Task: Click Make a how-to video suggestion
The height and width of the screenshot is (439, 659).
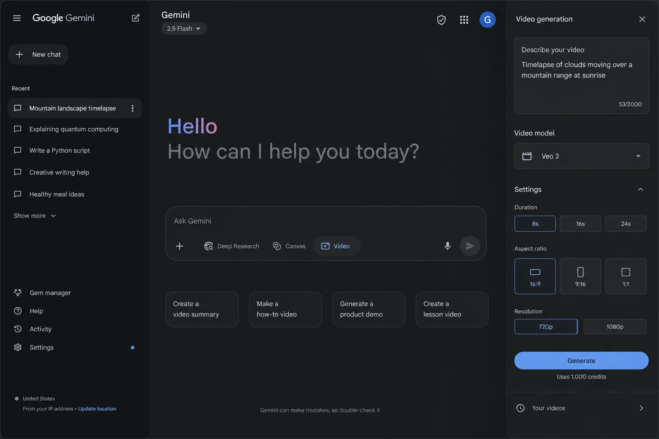Action: [x=285, y=310]
